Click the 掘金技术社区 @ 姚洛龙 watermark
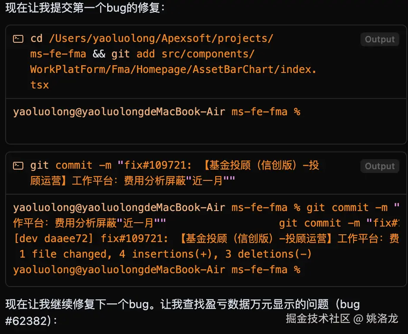The image size is (408, 334). click(341, 319)
